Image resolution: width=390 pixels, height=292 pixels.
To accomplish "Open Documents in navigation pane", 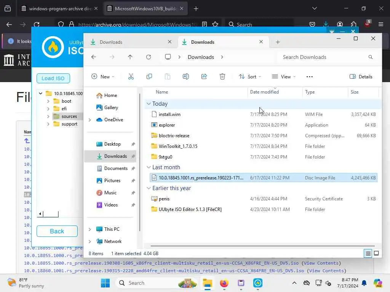I will [x=116, y=168].
